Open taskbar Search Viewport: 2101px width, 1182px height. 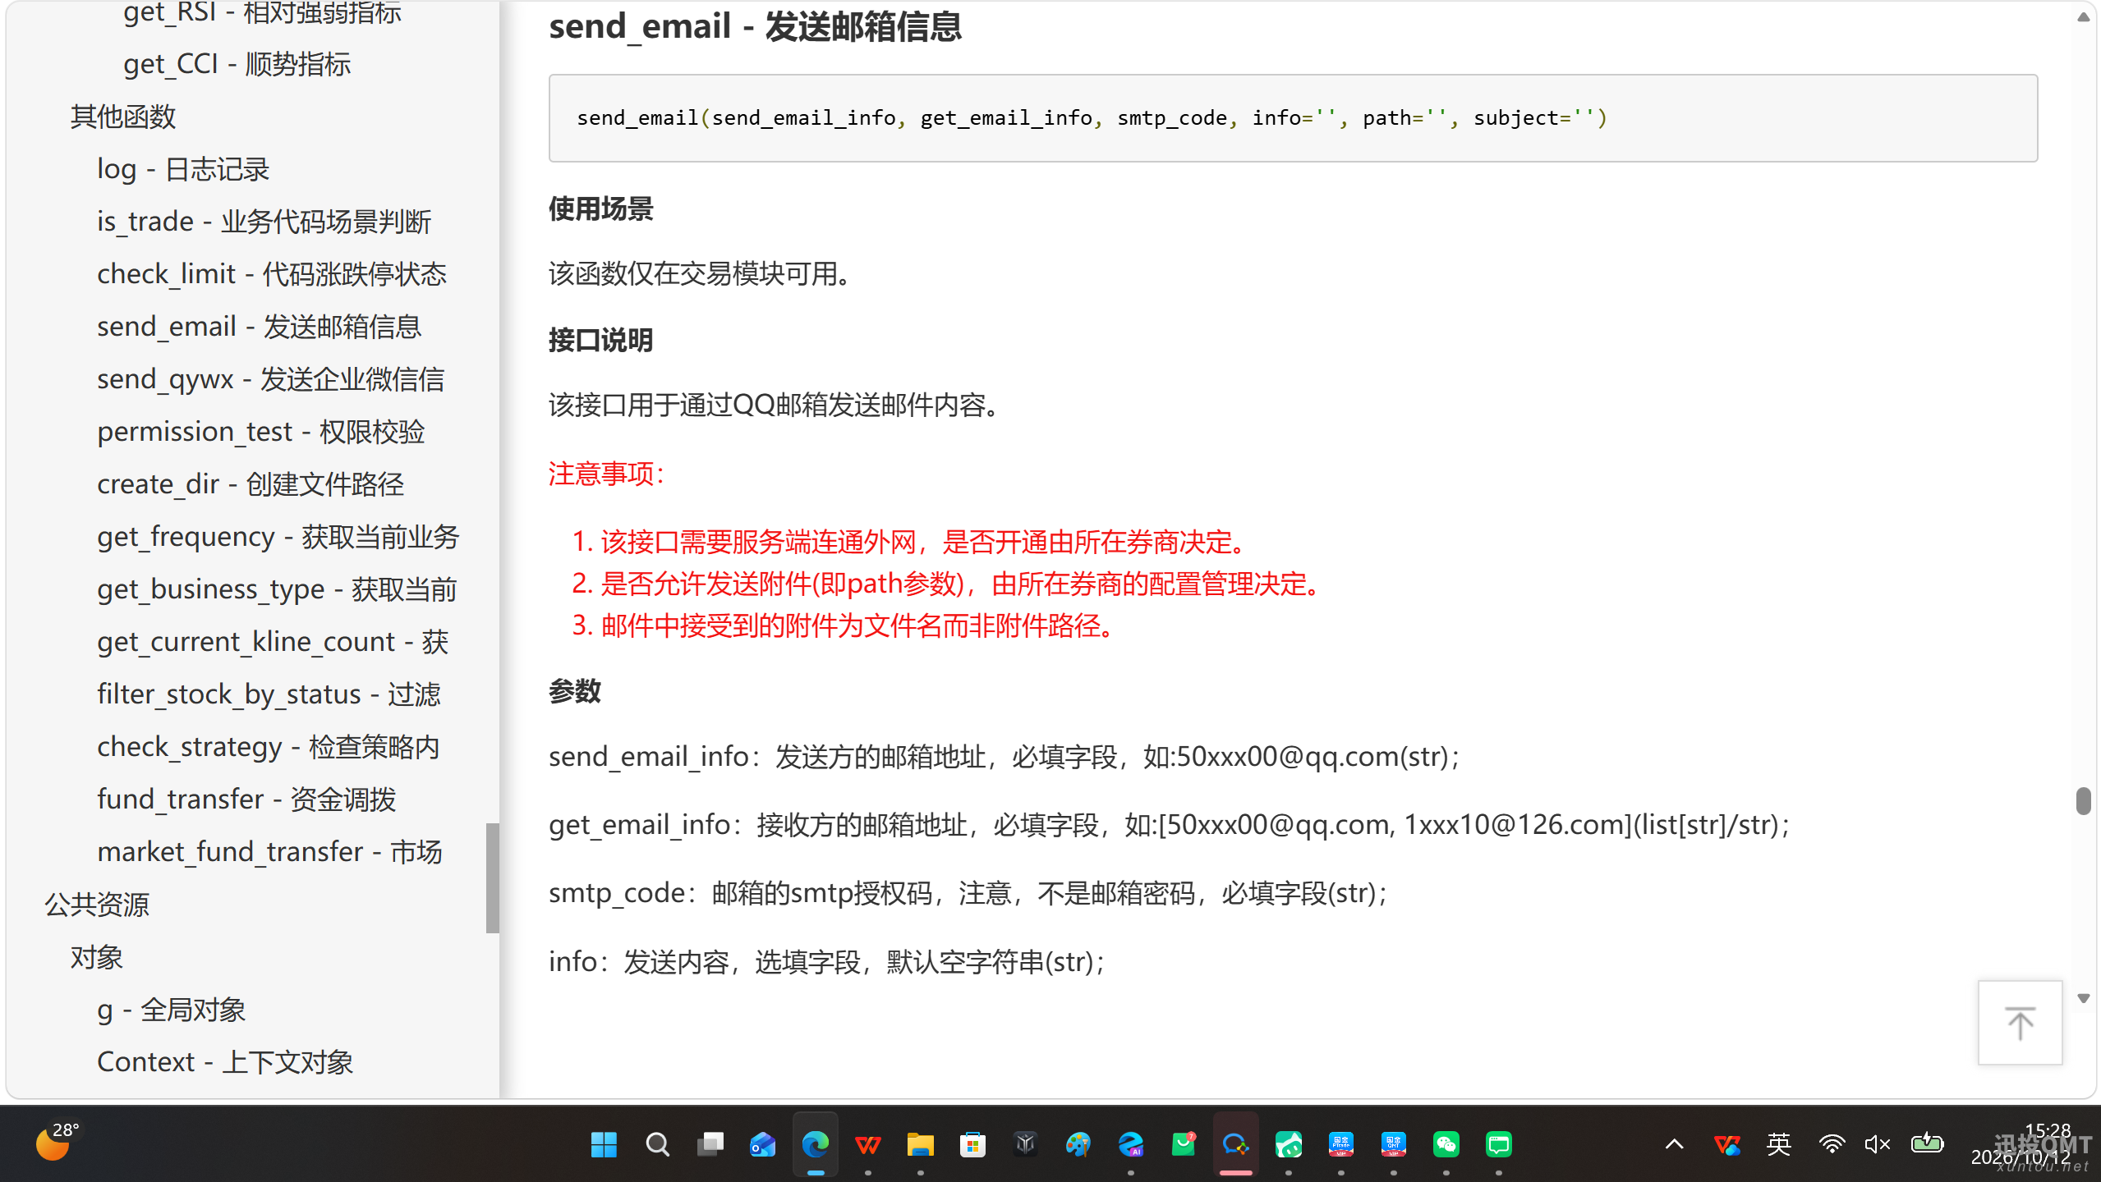[657, 1144]
